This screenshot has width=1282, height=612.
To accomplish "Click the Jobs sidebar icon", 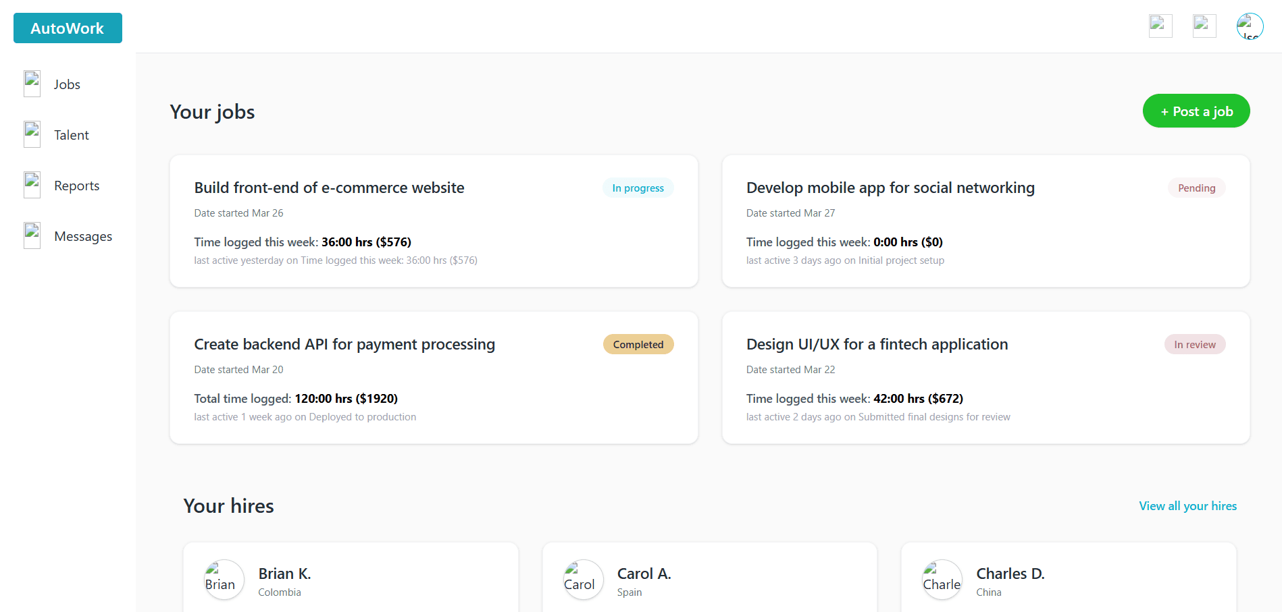I will pyautogui.click(x=32, y=84).
